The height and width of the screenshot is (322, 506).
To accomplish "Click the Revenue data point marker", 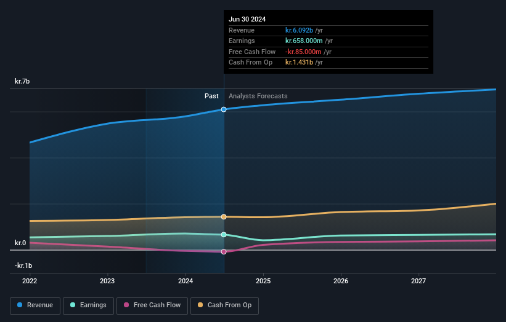I will [224, 110].
